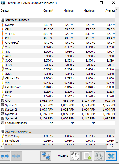
Task: Select the VIN7 row label
Action: coord(8,96)
